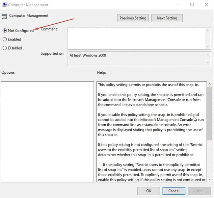214x198 pixels.
Task: Select the Not Configured radio button
Action: pos(5,30)
